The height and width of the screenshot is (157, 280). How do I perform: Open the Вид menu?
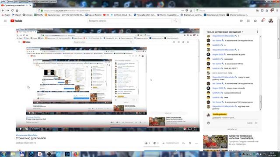(x=16, y=1)
